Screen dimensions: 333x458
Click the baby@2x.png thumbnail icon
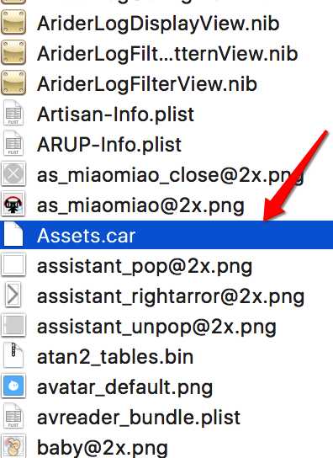click(x=13, y=446)
